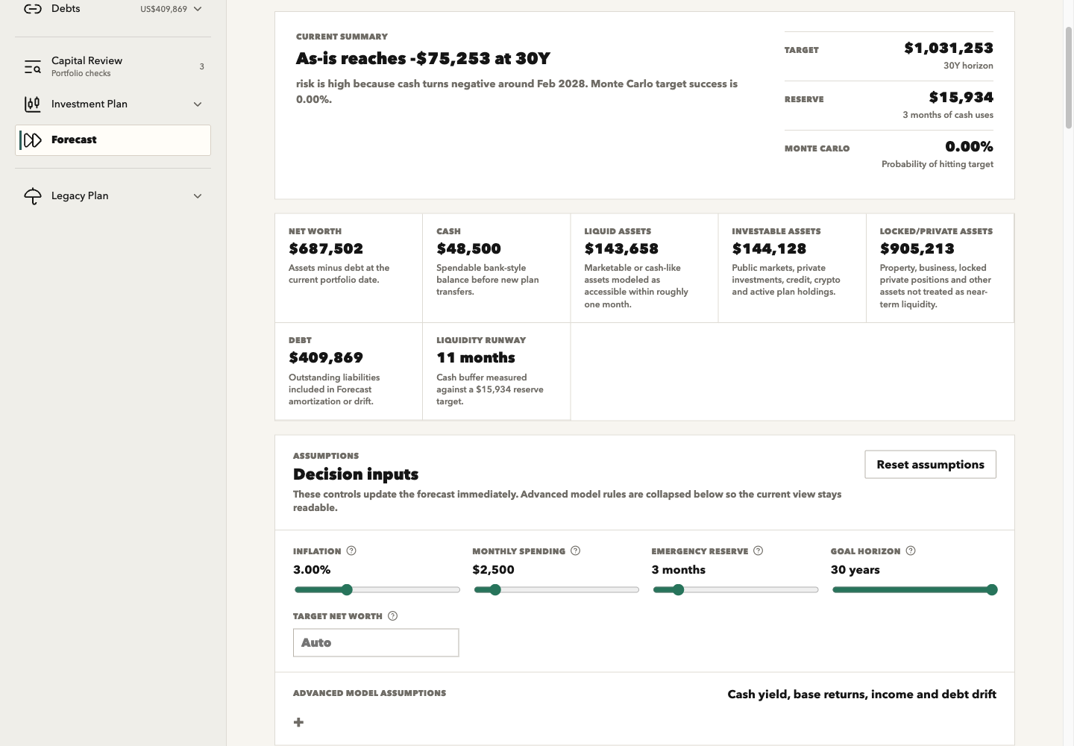Image resolution: width=1074 pixels, height=746 pixels.
Task: Click the Debts link icon in sidebar
Action: (33, 9)
